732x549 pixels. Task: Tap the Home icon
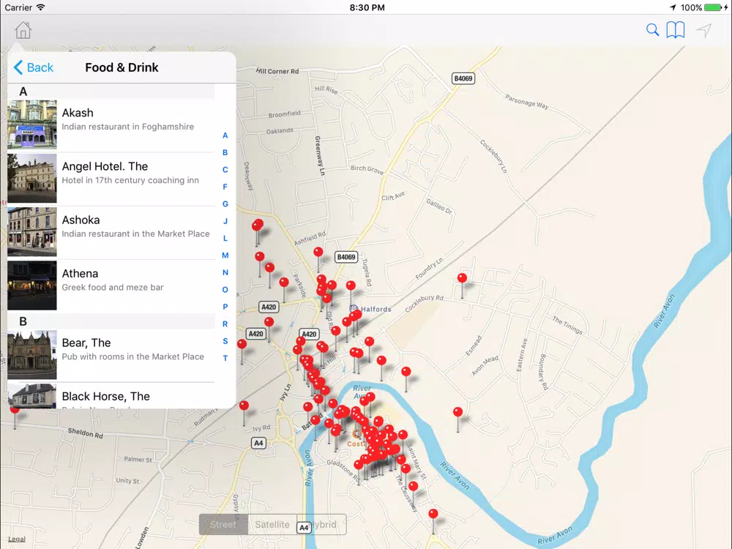(x=23, y=30)
